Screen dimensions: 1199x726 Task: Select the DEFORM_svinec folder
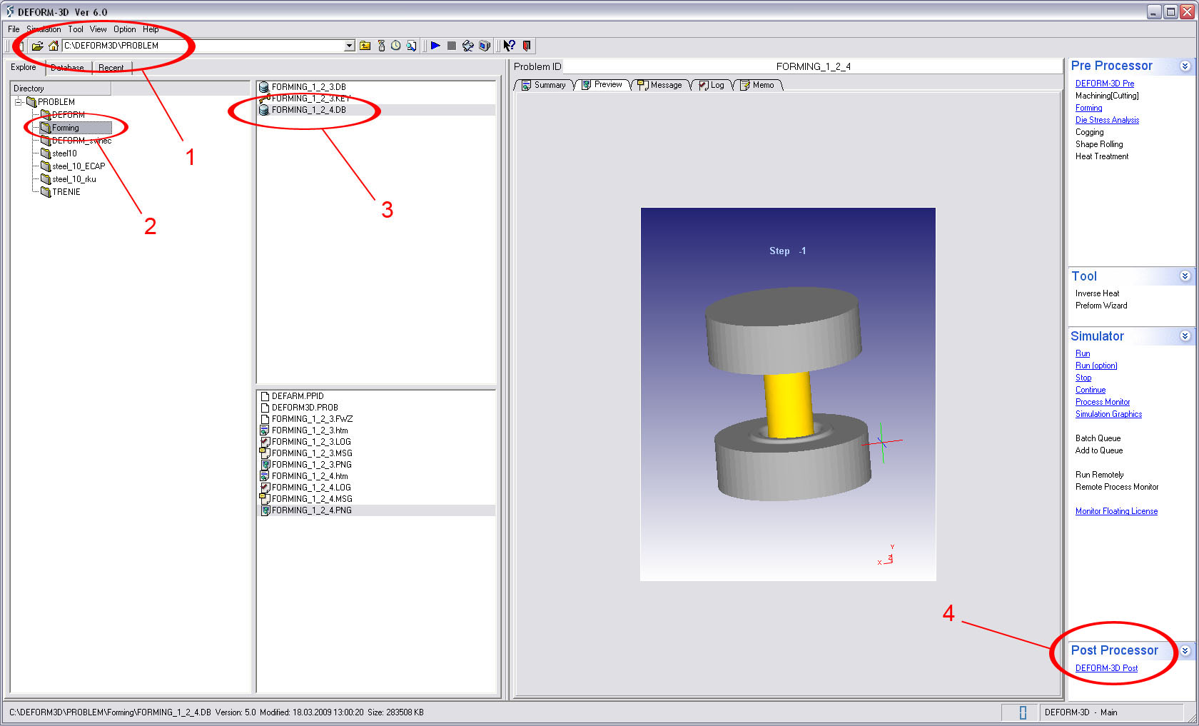tap(76, 141)
